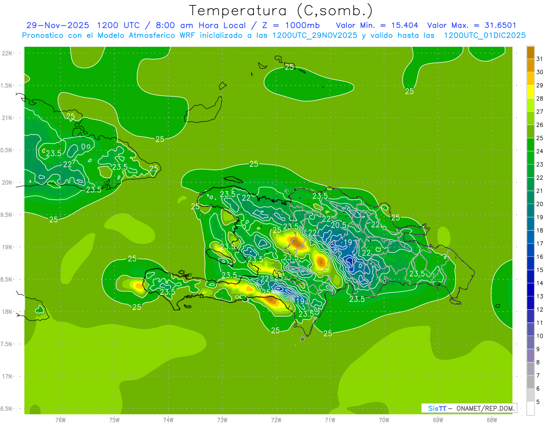Select the "1200UTC_29NOV2025" initialization timestamp

click(315, 35)
